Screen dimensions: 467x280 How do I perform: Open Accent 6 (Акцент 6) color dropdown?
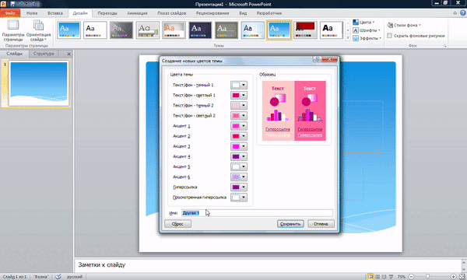click(x=239, y=177)
